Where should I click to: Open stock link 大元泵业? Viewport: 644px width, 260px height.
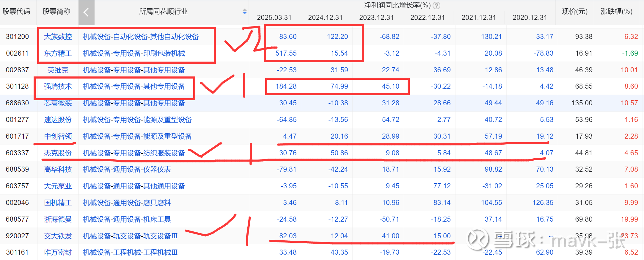(x=58, y=186)
